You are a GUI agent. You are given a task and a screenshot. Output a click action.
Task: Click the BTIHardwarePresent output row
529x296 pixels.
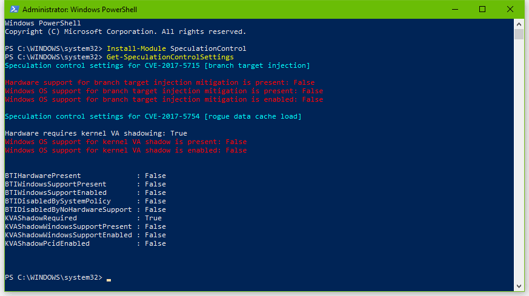click(85, 176)
